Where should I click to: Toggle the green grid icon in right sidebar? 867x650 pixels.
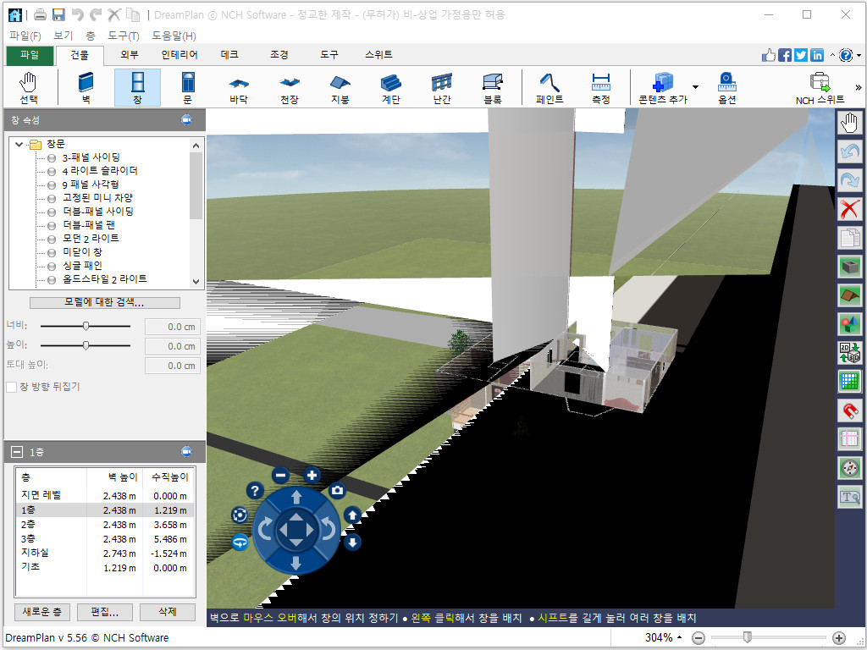coord(850,382)
